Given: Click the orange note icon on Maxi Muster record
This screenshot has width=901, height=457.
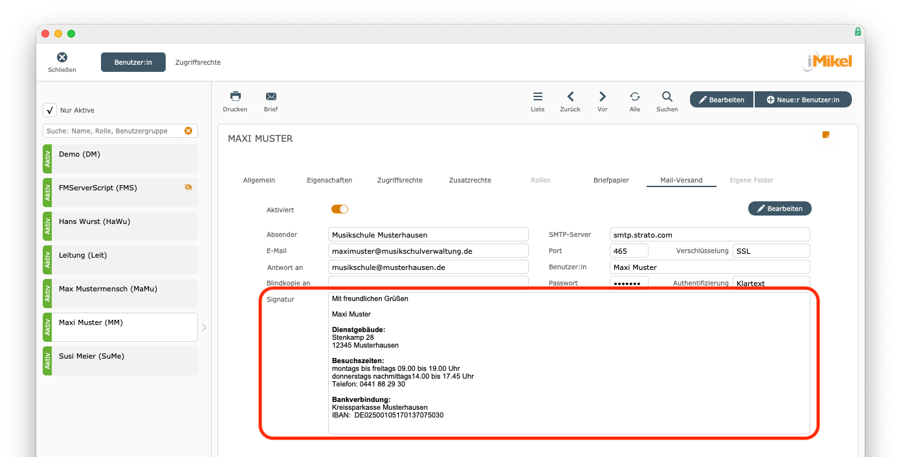Looking at the screenshot, I should [826, 135].
